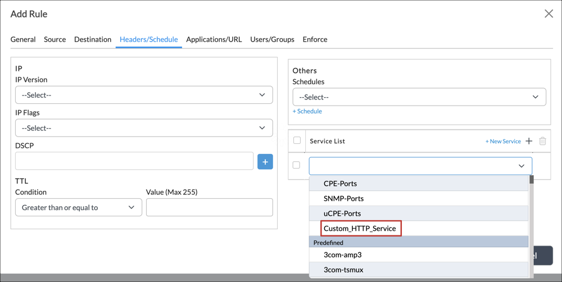
Task: Open the Schedules dropdown
Action: coord(419,97)
